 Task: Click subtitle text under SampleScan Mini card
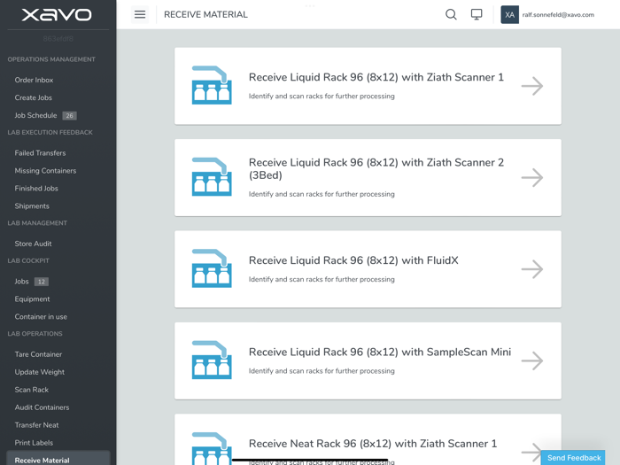pyautogui.click(x=322, y=371)
